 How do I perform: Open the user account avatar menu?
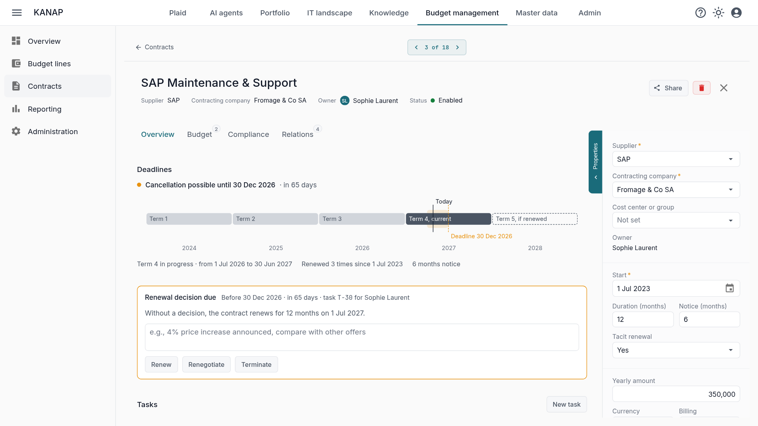(x=736, y=13)
